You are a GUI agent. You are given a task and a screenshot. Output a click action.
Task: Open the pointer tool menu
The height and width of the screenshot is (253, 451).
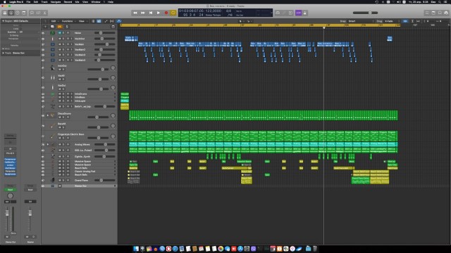(x=241, y=21)
